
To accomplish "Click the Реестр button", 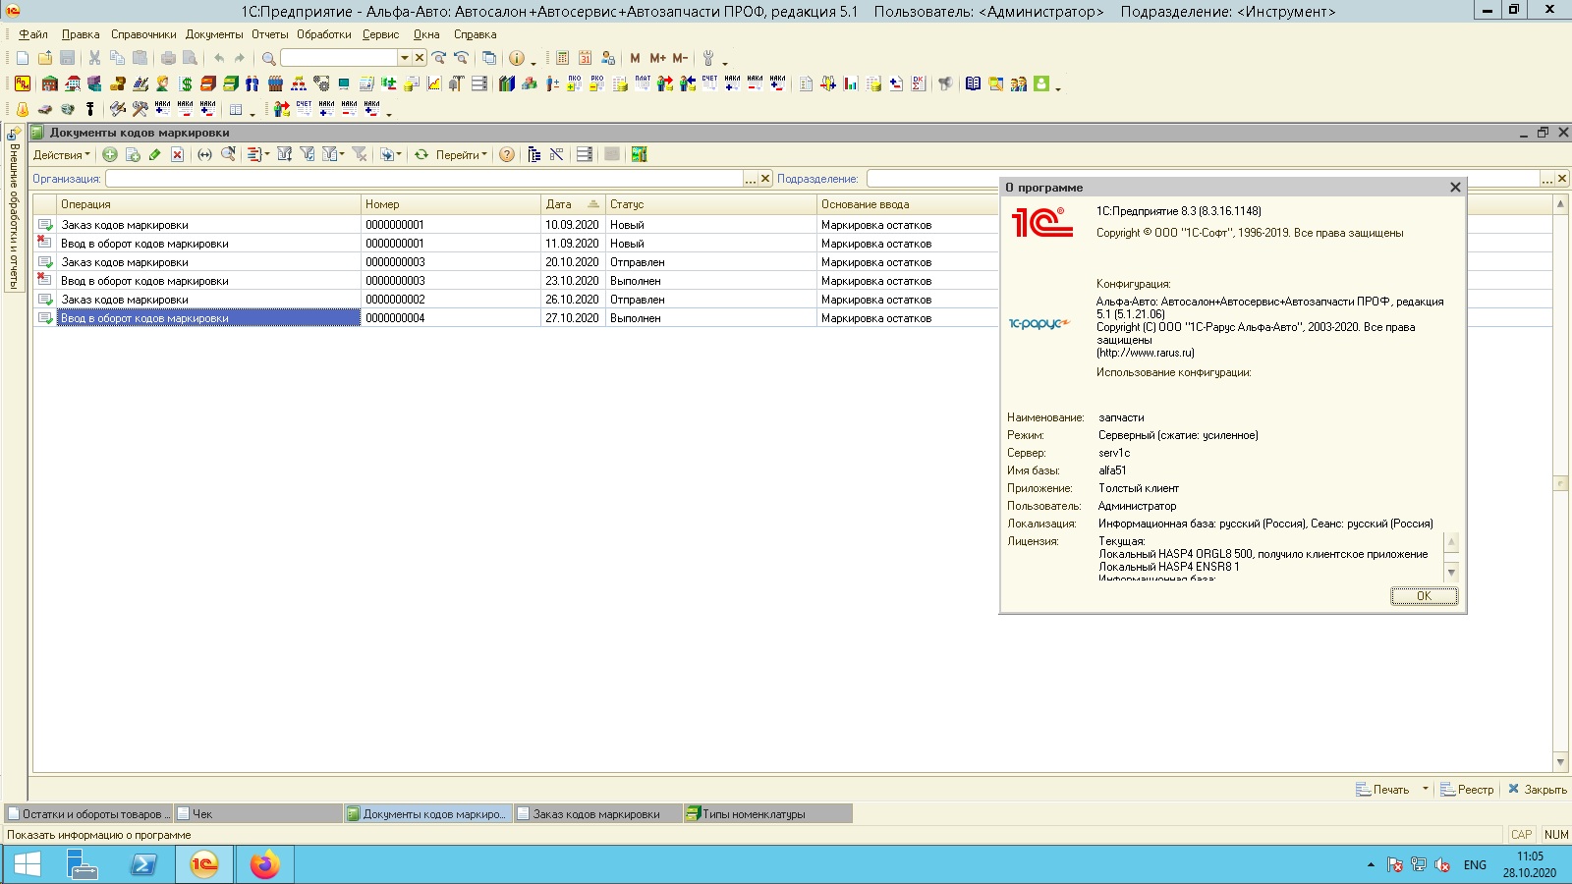I will click(1467, 790).
